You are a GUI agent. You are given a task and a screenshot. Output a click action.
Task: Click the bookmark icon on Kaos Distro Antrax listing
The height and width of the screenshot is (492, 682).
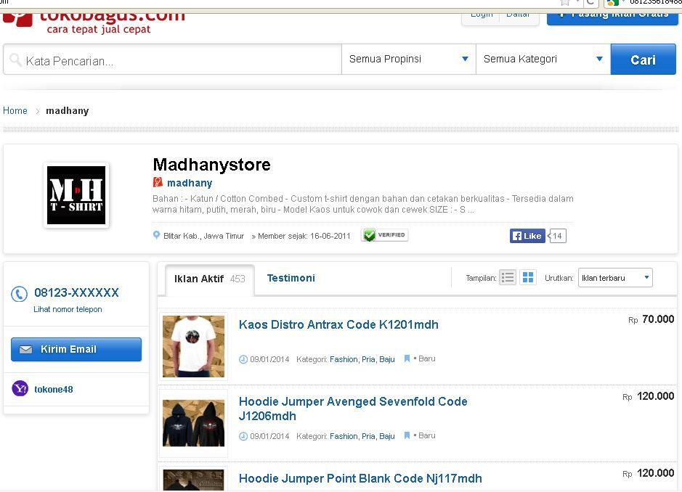[x=407, y=358]
